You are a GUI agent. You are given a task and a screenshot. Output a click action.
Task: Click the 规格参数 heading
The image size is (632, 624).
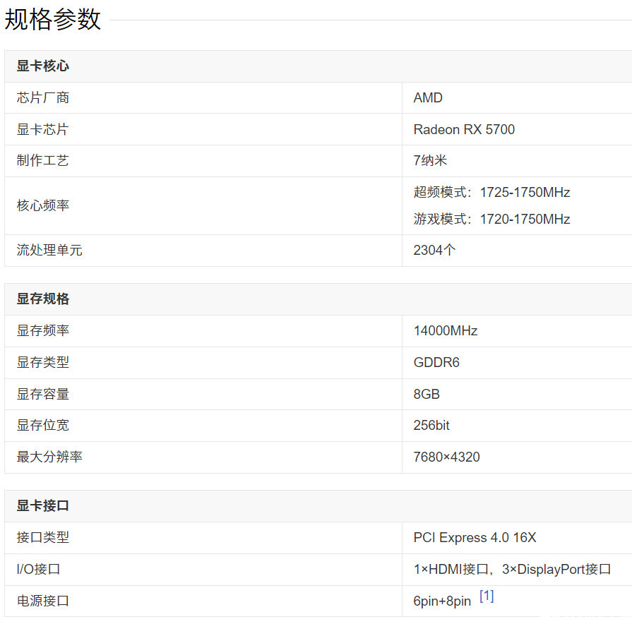52,19
